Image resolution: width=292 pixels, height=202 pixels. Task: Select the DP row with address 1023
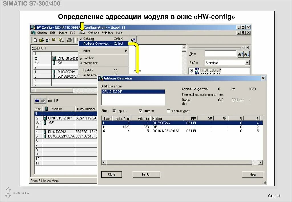[x=182, y=127]
